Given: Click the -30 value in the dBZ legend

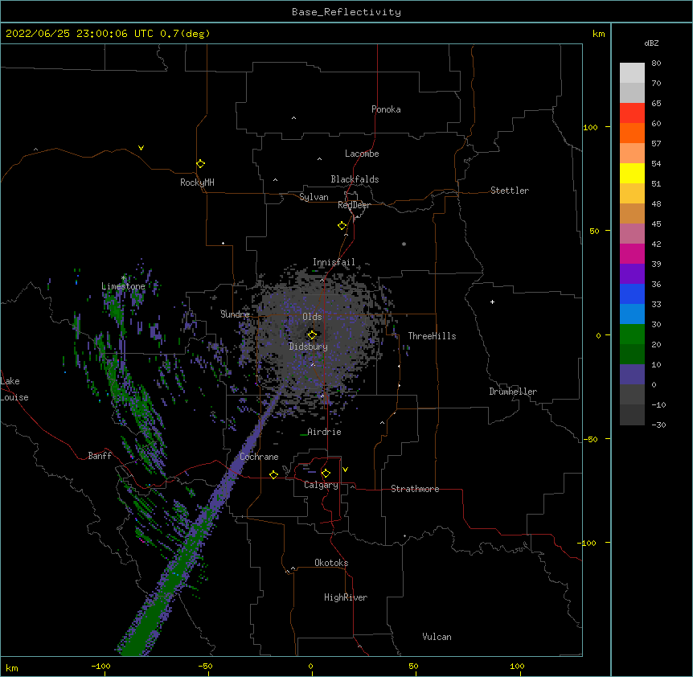Looking at the screenshot, I should click(x=658, y=425).
